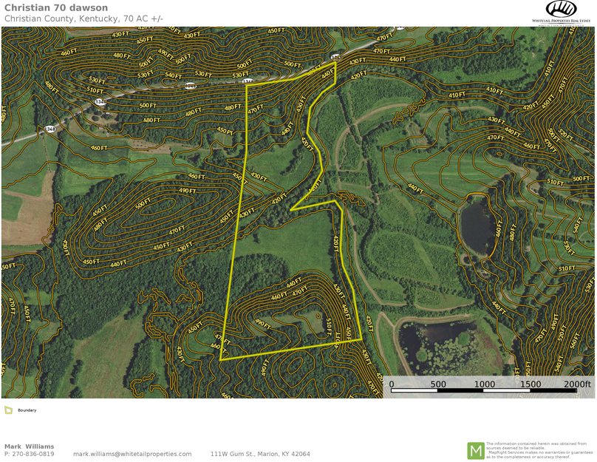Click the 2000ft label on the scale bar

click(578, 384)
